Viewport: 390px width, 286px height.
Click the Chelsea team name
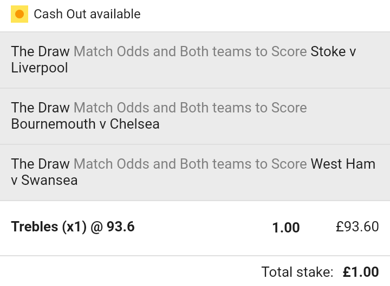click(x=135, y=124)
